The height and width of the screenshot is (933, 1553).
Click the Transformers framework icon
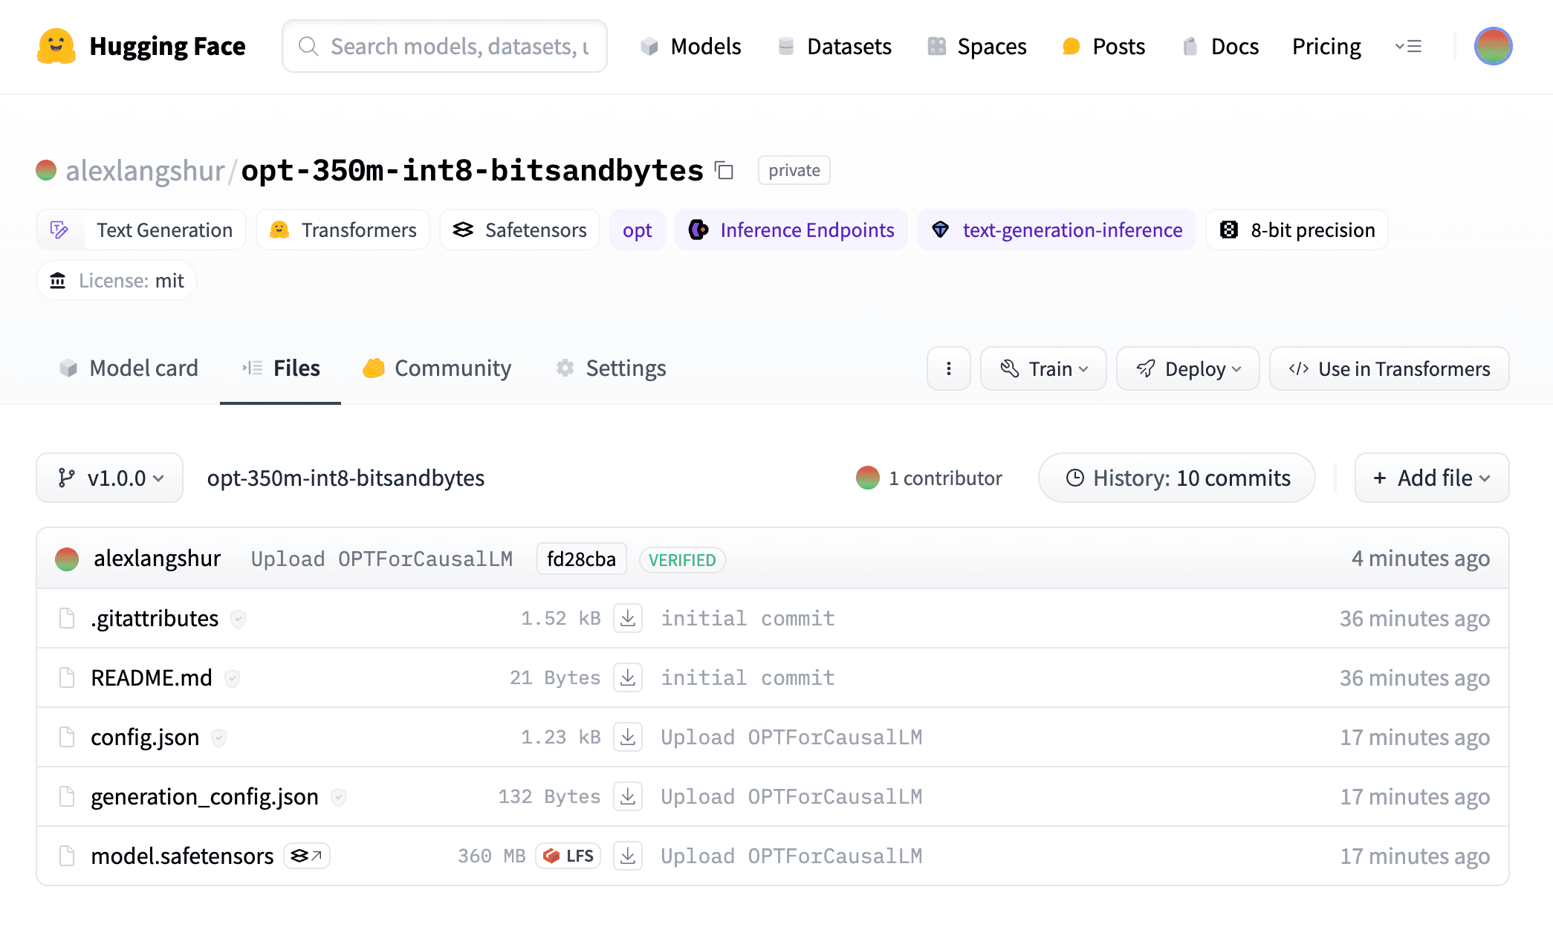click(x=279, y=230)
